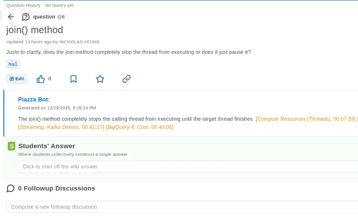Bookmark this question post
Viewport: 358px width, 222px height.
pos(73,79)
